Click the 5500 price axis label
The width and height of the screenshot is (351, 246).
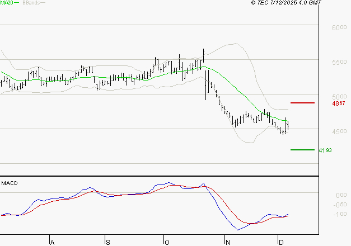tap(339, 62)
